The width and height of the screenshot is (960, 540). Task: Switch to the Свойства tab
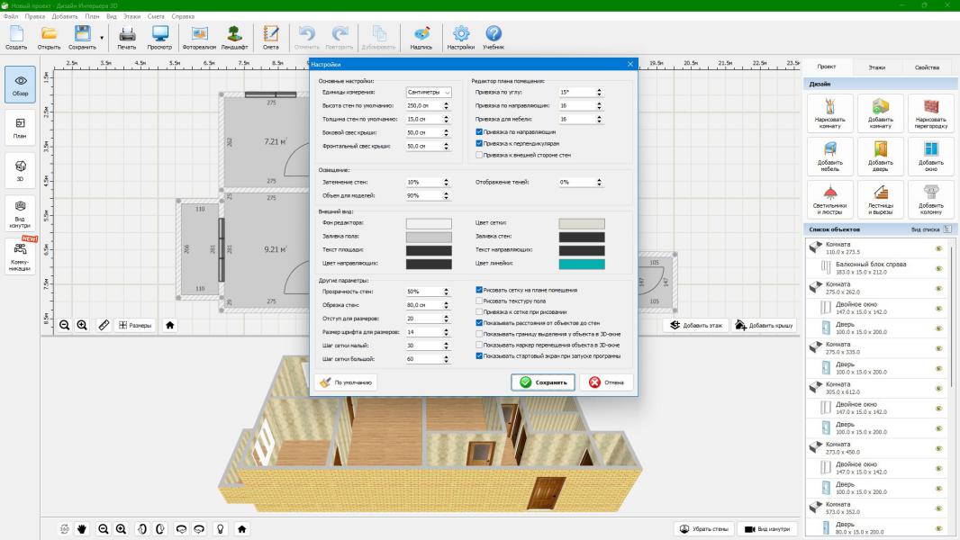(927, 67)
